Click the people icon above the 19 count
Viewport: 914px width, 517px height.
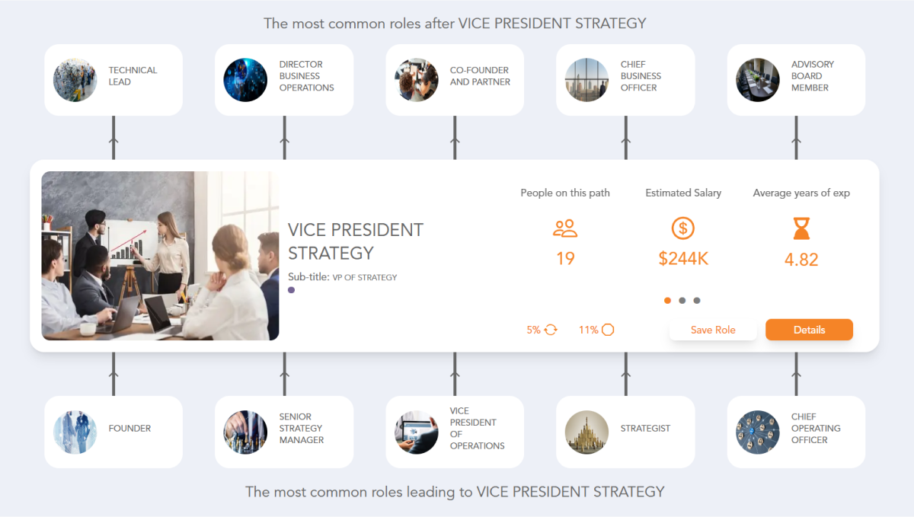(565, 228)
